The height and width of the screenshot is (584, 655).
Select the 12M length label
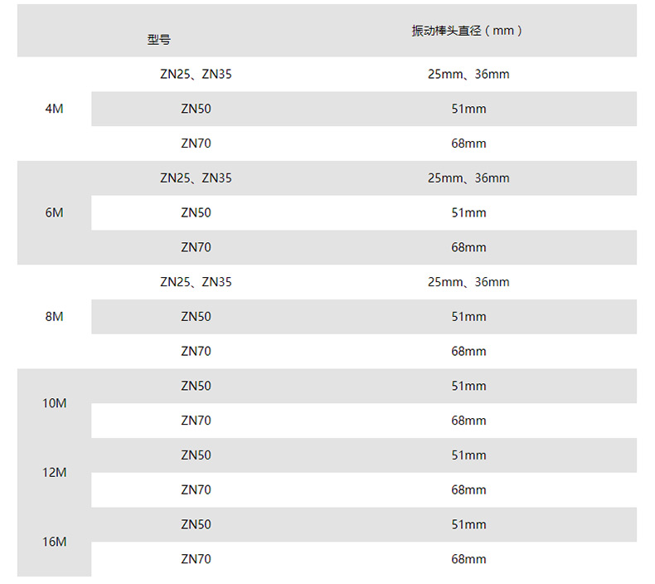point(54,472)
